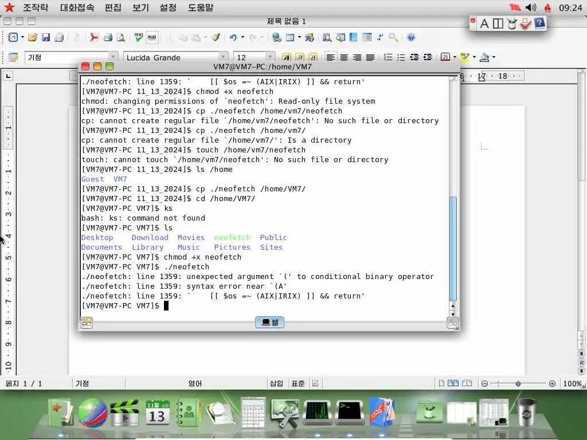The image size is (587, 440).
Task: Toggle right text alignment
Action: [357, 57]
